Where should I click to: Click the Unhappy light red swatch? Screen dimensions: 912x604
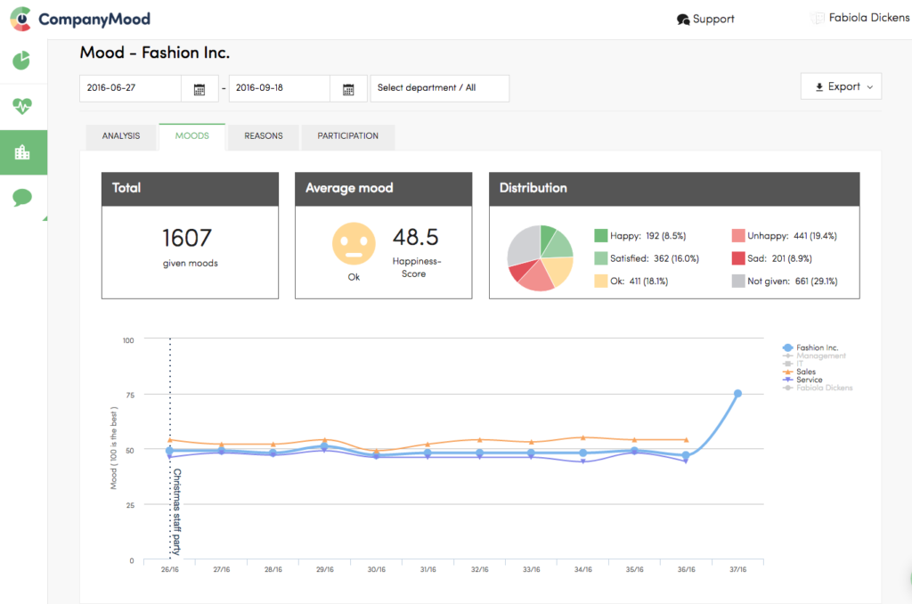(738, 236)
